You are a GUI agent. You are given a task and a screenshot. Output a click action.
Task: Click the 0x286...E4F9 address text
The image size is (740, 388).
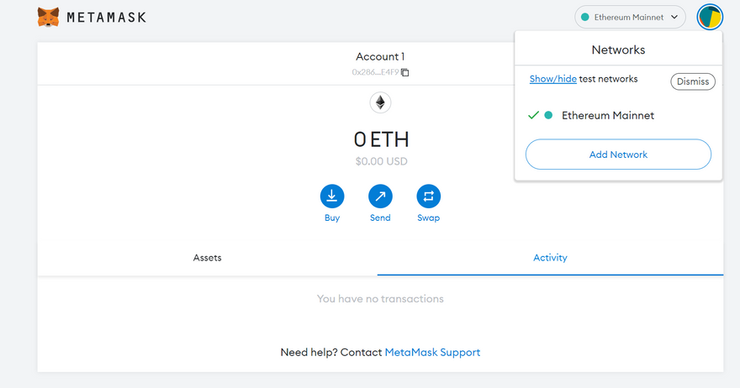pyautogui.click(x=375, y=72)
